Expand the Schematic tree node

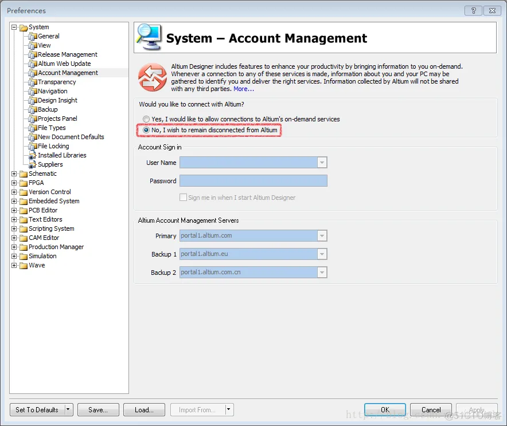(x=14, y=173)
